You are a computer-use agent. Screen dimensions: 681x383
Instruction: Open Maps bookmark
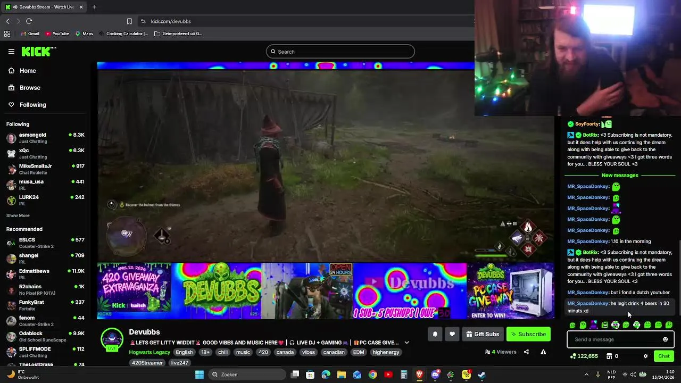click(x=84, y=34)
